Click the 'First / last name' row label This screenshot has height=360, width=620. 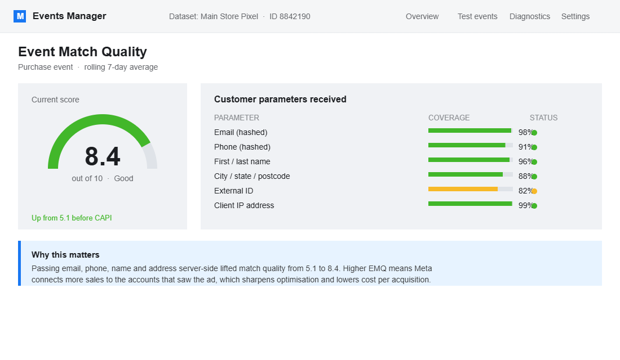tap(242, 161)
